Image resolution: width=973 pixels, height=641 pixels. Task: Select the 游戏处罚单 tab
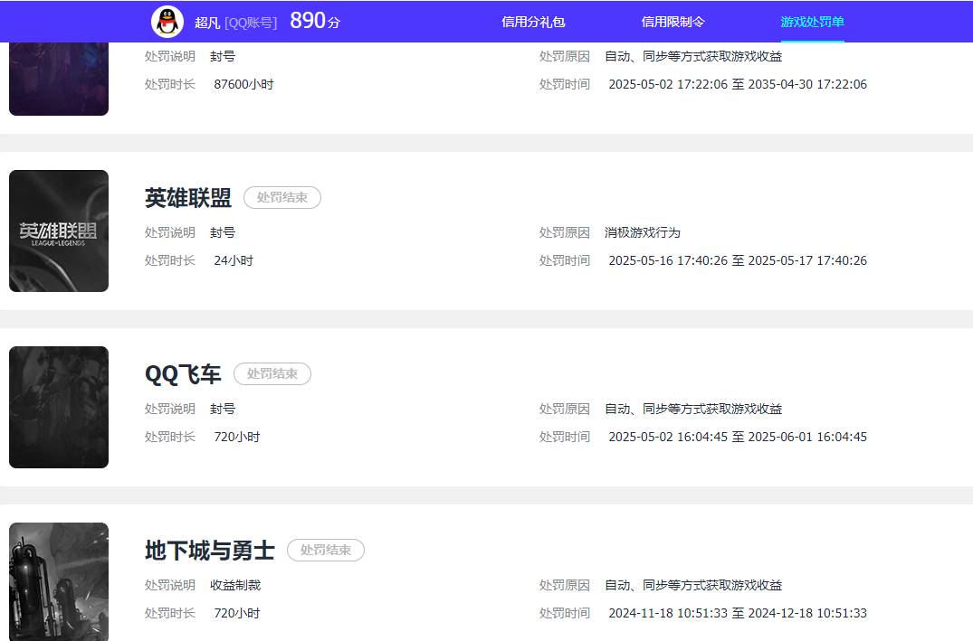[813, 20]
